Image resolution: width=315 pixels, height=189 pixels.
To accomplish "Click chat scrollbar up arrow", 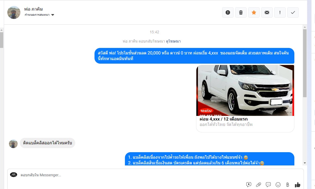I will coord(305,27).
